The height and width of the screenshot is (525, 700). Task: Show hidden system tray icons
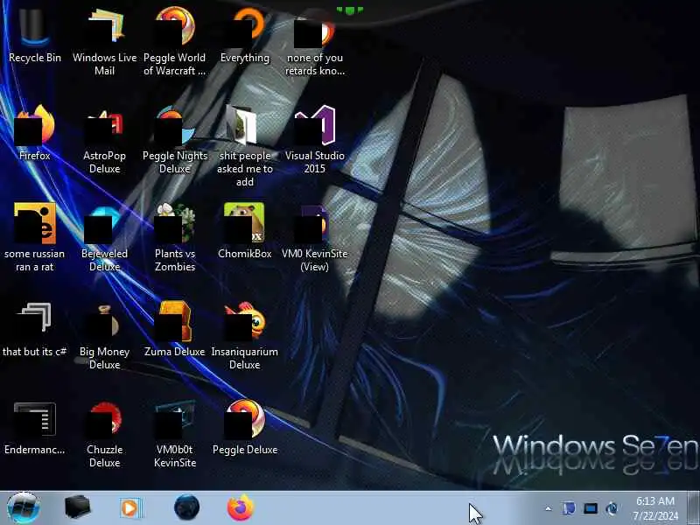click(549, 508)
